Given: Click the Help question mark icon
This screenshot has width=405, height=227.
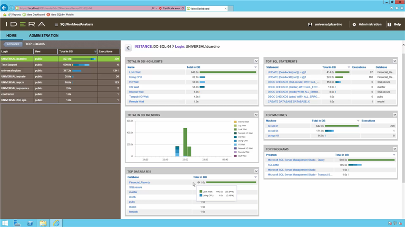Looking at the screenshot, I should (389, 25).
